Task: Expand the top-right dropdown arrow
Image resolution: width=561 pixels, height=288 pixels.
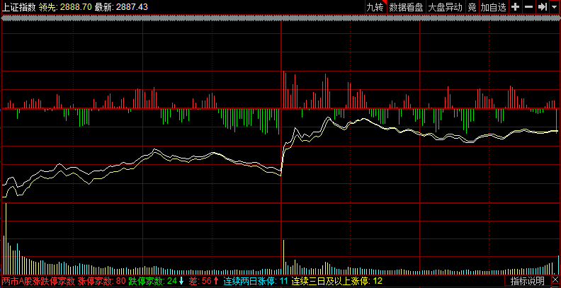Action: coord(554,7)
